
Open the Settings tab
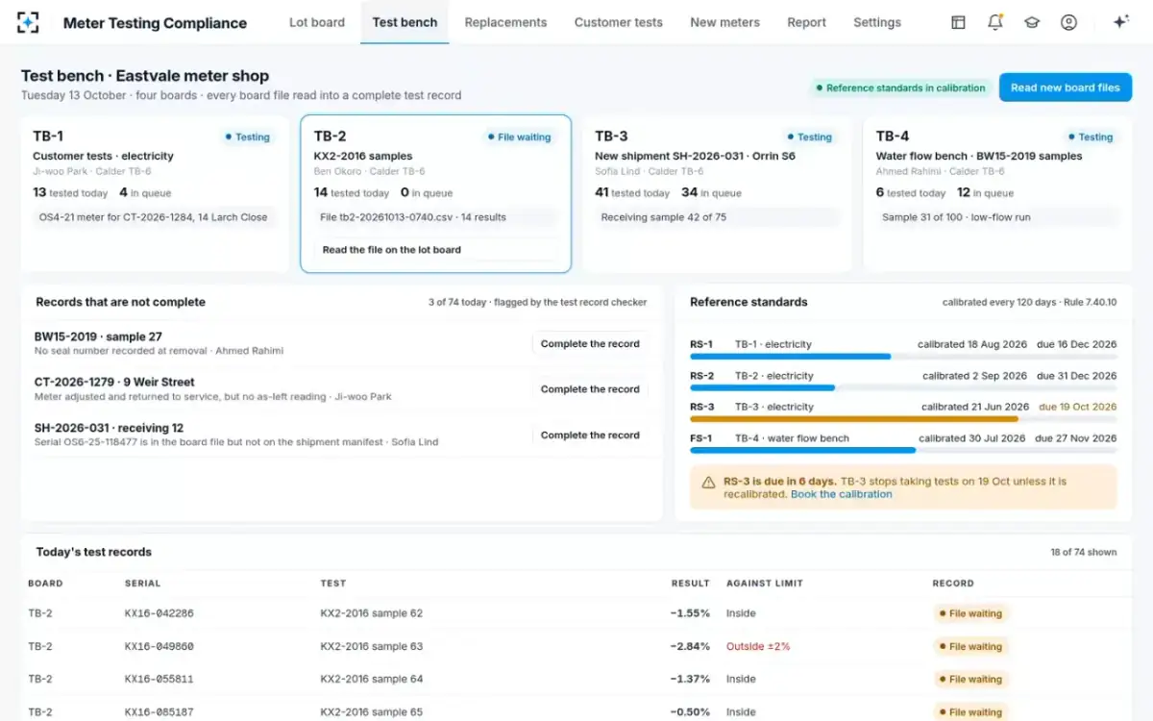tap(877, 22)
